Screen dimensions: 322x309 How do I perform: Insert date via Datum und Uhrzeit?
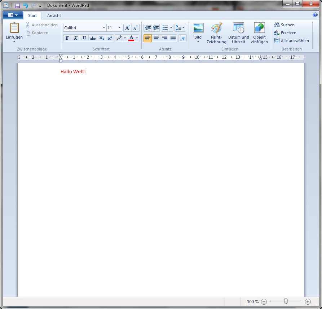pos(238,28)
